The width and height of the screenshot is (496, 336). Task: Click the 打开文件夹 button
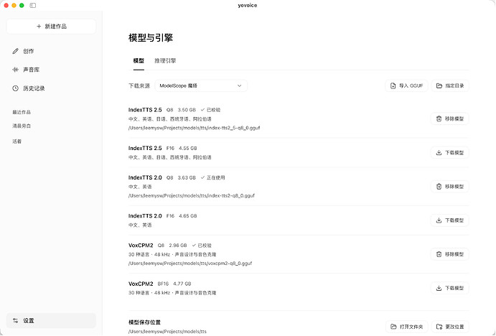click(407, 327)
